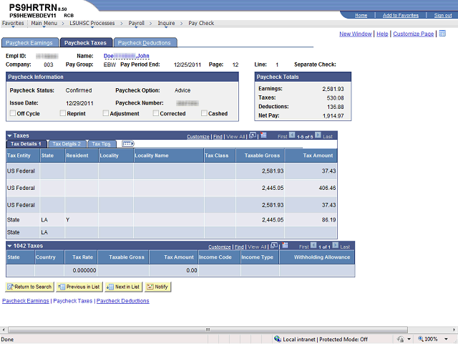Select the Paycheck Taxes tab
The width and height of the screenshot is (458, 344).
click(x=86, y=43)
